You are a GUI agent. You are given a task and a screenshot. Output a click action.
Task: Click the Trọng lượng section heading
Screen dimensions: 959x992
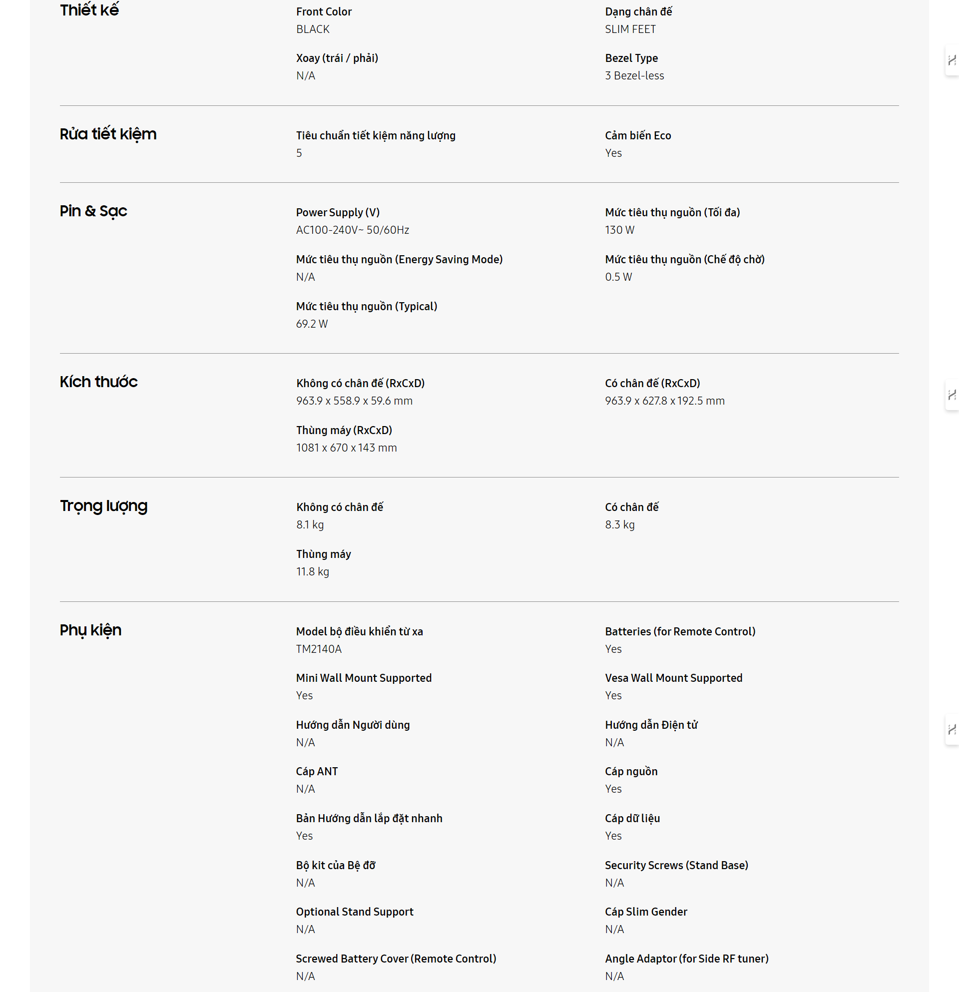pos(103,505)
